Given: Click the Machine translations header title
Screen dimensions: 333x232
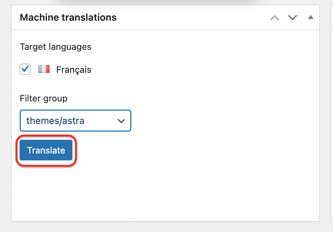Looking at the screenshot, I should point(68,17).
